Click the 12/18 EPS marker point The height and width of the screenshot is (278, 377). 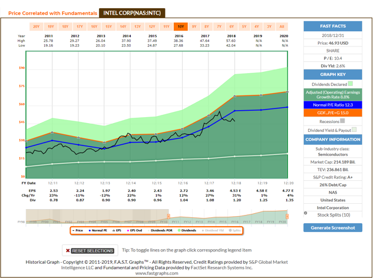[235, 96]
